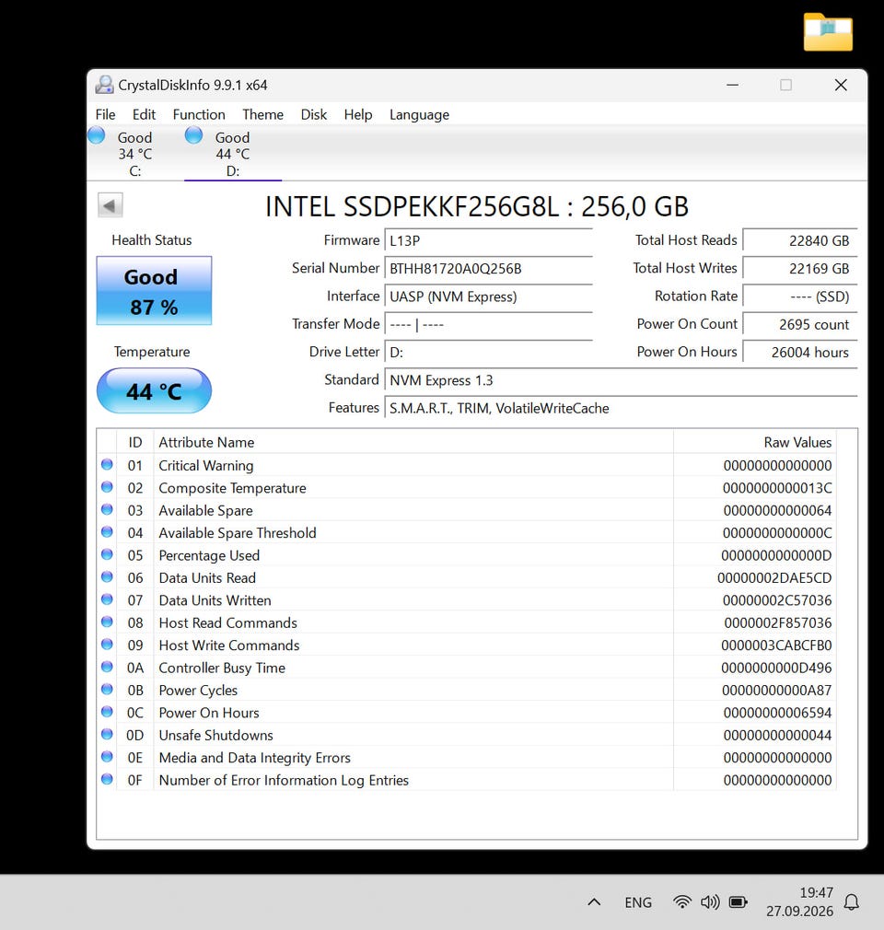This screenshot has height=930, width=884.
Task: Open the Theme menu
Action: pos(262,114)
